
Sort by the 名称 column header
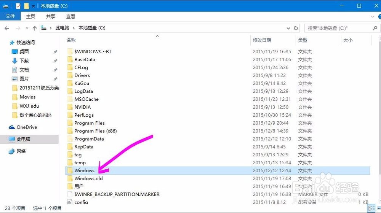click(71, 40)
